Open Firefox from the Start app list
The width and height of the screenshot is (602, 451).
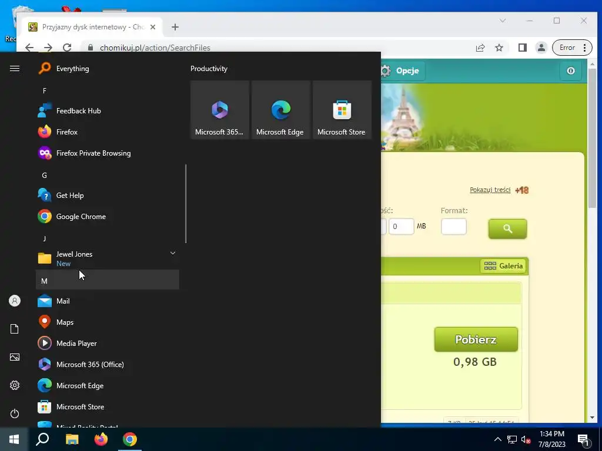tap(108, 132)
